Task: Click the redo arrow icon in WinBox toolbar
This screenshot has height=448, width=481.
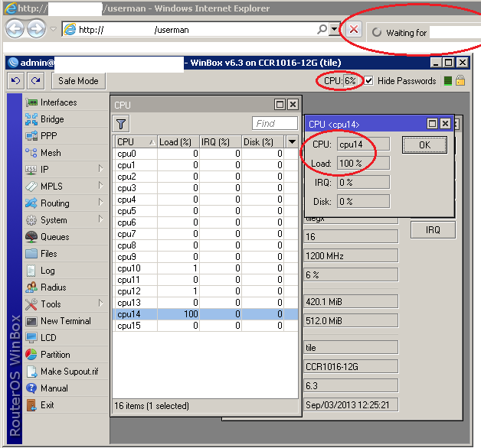Action: (x=35, y=80)
